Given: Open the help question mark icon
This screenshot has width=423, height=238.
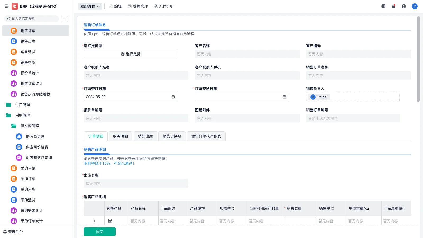Looking at the screenshot, I should 404,6.
